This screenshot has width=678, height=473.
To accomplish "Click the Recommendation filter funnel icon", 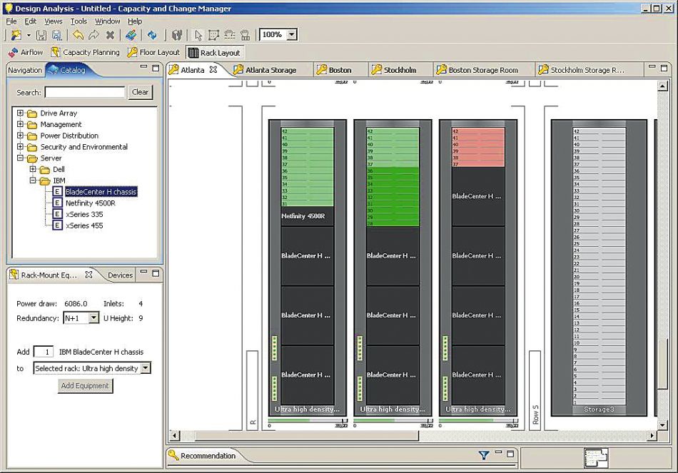I will click(x=483, y=455).
